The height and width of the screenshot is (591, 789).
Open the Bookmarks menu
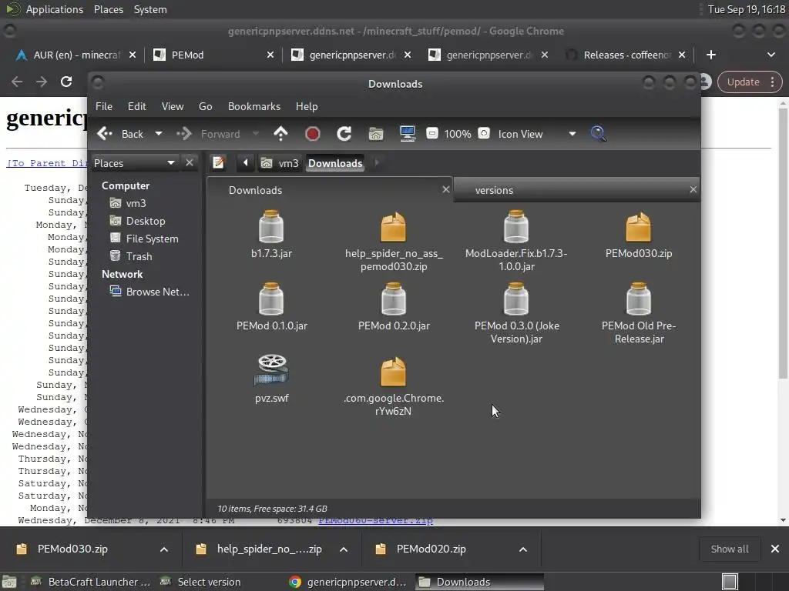[x=254, y=106]
